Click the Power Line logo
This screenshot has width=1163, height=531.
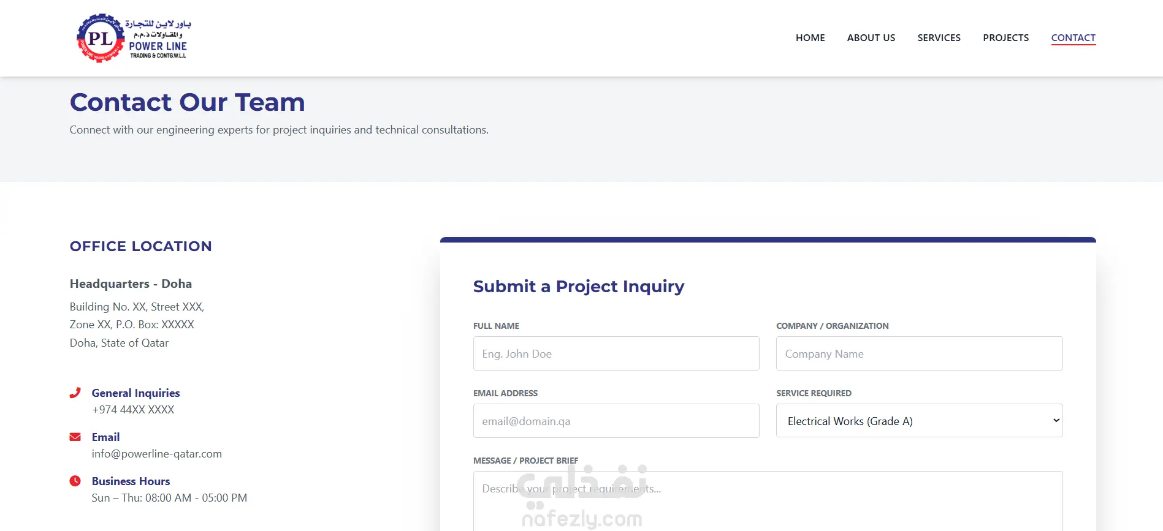(134, 38)
